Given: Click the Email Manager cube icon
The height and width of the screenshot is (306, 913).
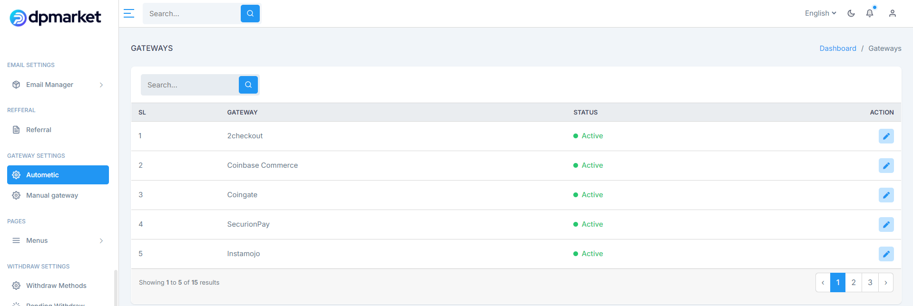Looking at the screenshot, I should [16, 85].
